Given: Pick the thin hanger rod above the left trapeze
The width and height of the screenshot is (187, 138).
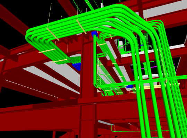Looking at the screenshot, I should point(50,16).
